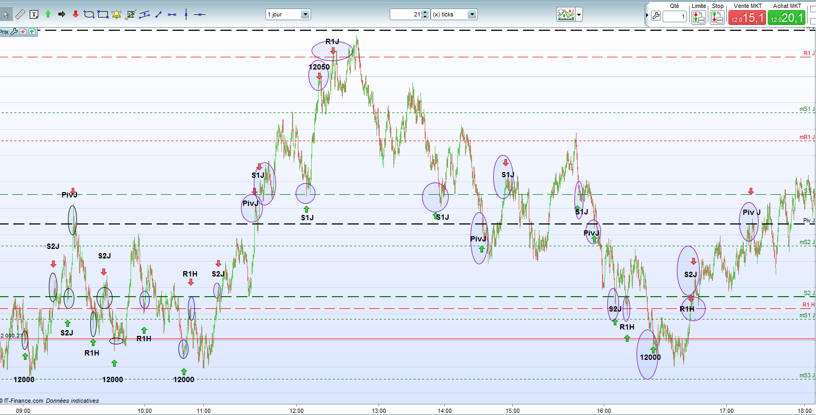Expand the indicator icon dropdown arrow
The width and height of the screenshot is (816, 415).
point(579,14)
